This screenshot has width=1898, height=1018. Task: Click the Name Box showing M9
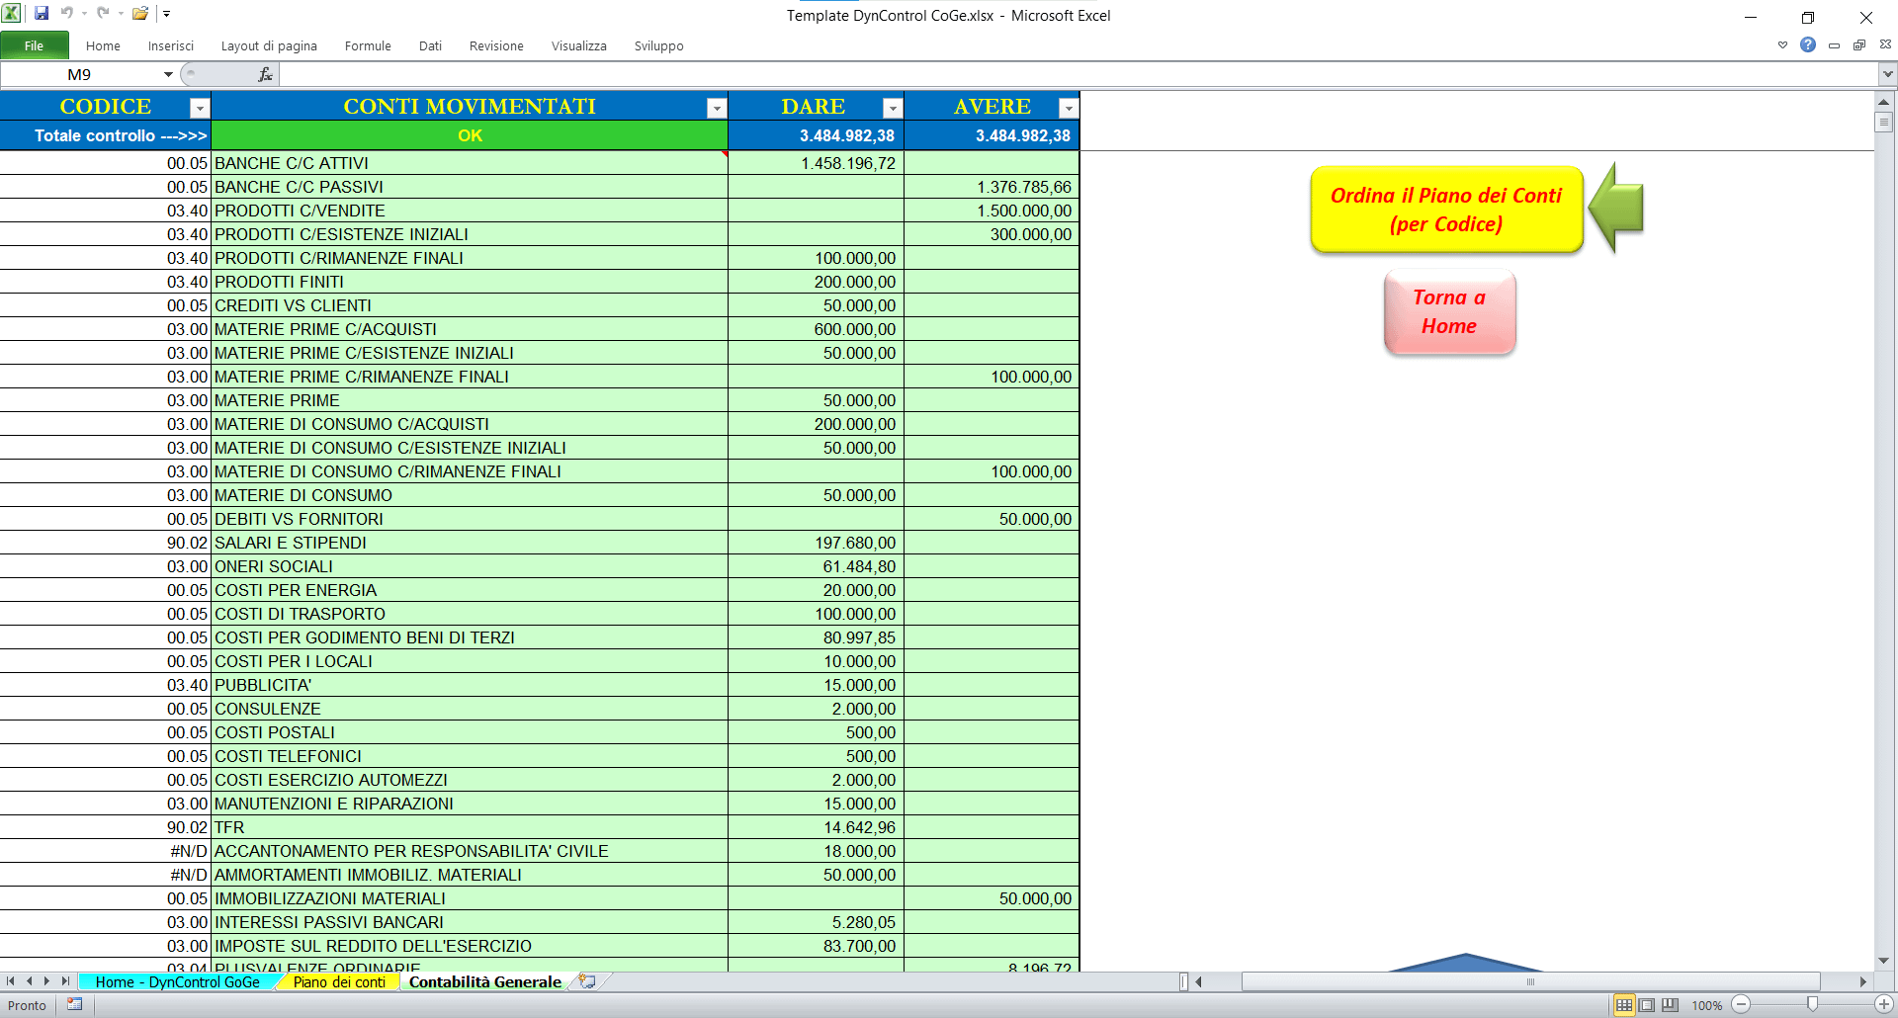coord(80,74)
